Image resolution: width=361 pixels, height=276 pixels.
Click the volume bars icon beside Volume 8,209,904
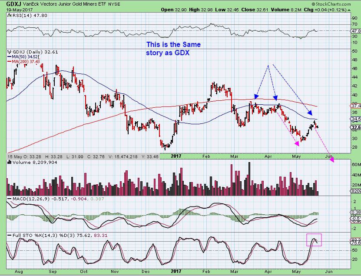[x=10, y=162]
